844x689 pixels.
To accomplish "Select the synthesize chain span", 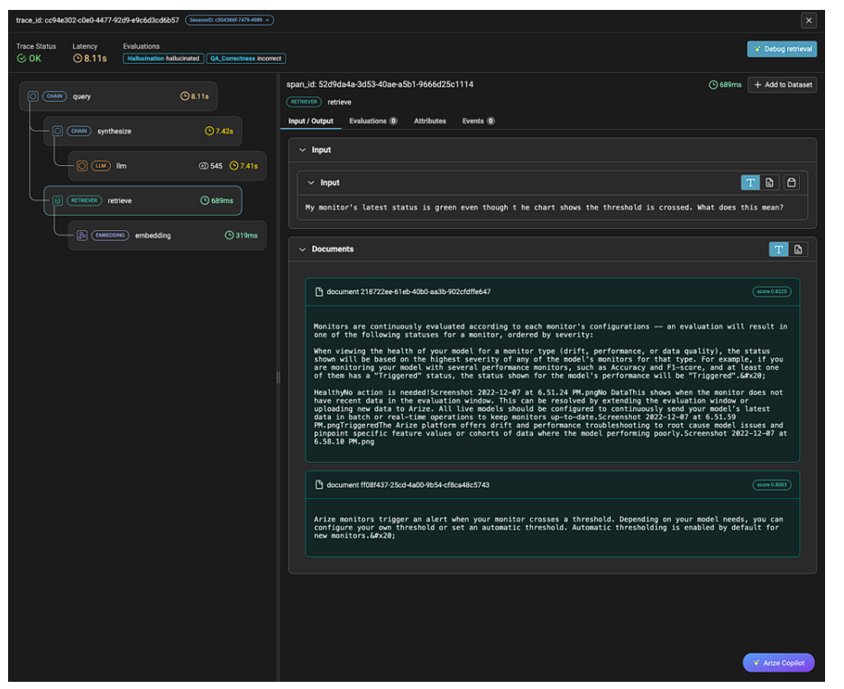I will 142,131.
